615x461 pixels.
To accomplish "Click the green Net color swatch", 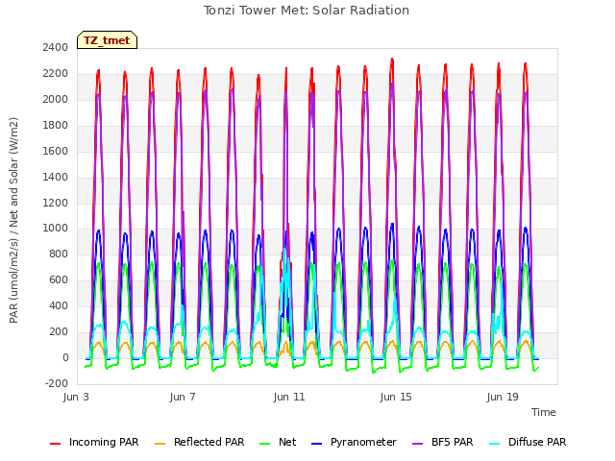I will pyautogui.click(x=265, y=444).
